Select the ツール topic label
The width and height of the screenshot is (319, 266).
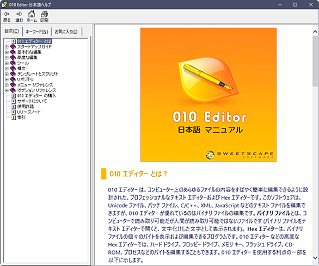point(23,63)
